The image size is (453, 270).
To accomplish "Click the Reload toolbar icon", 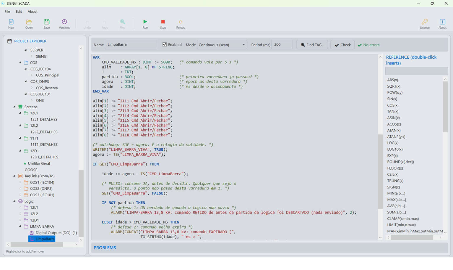I will pos(181,22).
